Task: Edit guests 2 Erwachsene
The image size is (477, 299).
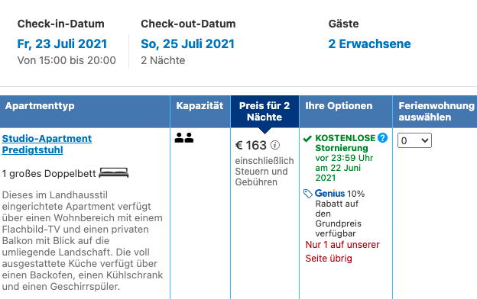Action: (369, 43)
